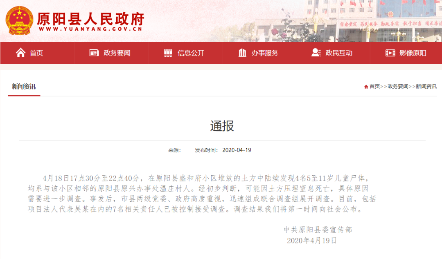Select the 新闻资讯 section tab

pos(24,87)
